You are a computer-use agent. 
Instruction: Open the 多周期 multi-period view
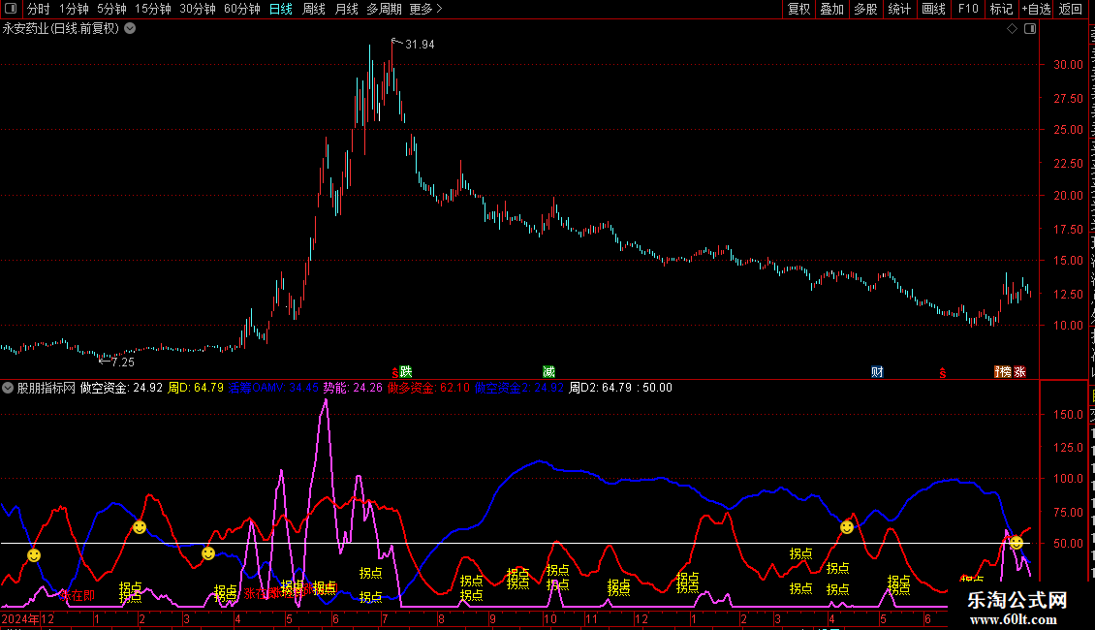click(x=384, y=9)
